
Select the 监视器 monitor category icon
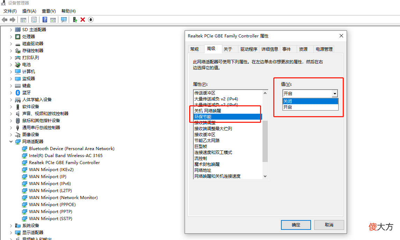[x=17, y=79]
